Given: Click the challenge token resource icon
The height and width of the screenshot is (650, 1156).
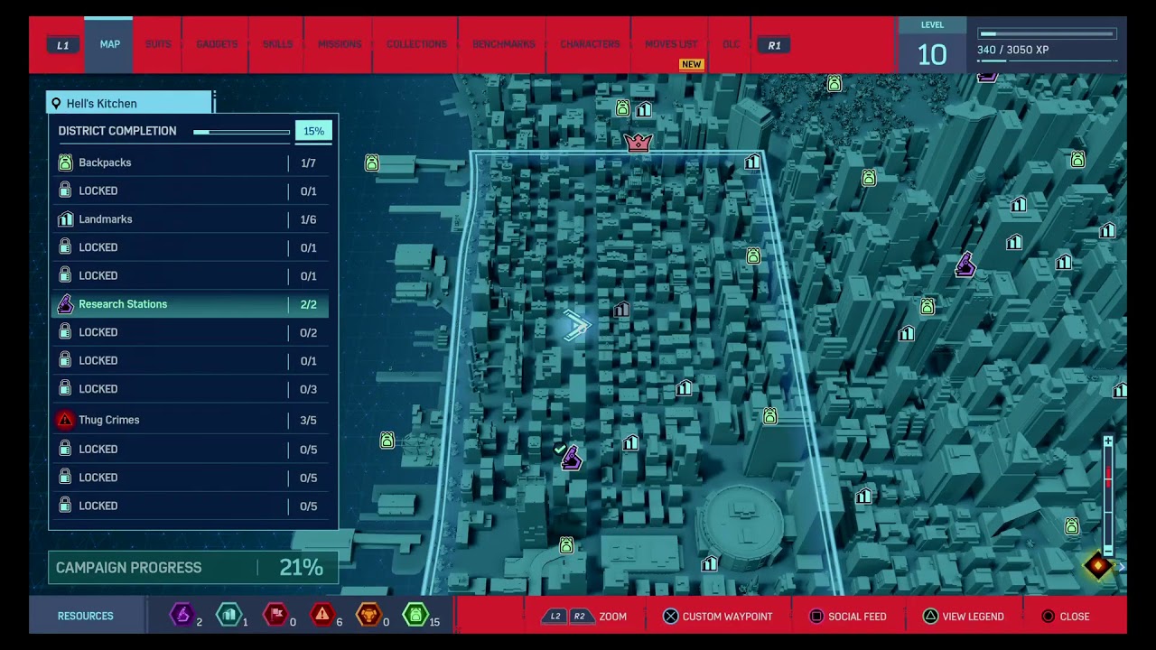Looking at the screenshot, I should pyautogui.click(x=368, y=616).
